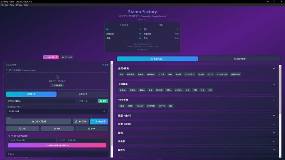Click タイトル・説明文を自動生成 gradient button
The image size is (285, 160).
pos(57,145)
